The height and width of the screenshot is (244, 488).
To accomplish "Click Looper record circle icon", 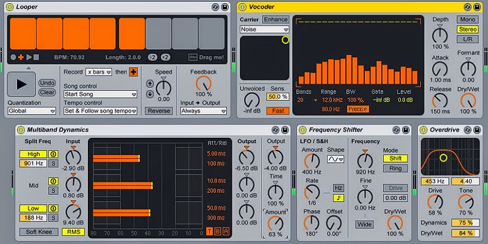I will pyautogui.click(x=13, y=57).
